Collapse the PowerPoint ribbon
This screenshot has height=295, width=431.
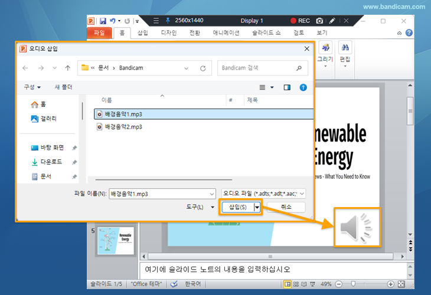399,33
